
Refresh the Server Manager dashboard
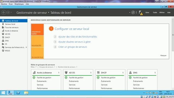tap(133, 13)
